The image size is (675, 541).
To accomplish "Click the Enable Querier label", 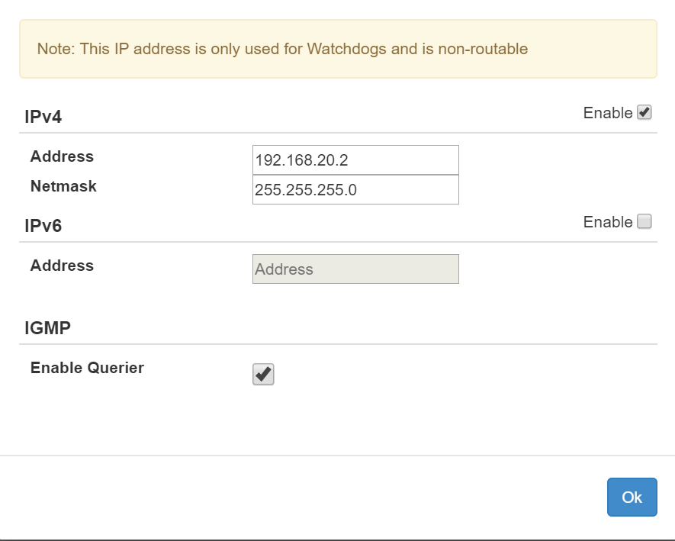I will coord(87,368).
